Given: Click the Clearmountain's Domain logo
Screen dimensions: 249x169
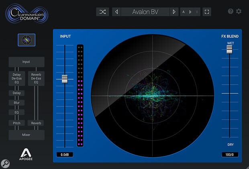Looking at the screenshot, I should (27, 14).
